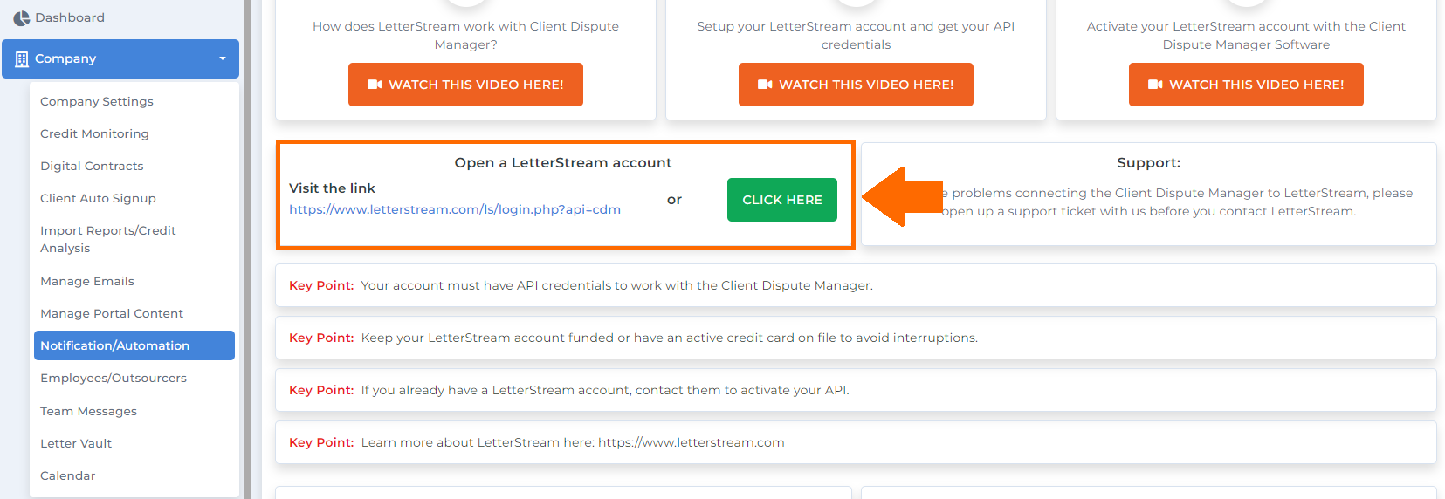Select Notification/Automation menu item
The height and width of the screenshot is (499, 1445).
(x=134, y=345)
